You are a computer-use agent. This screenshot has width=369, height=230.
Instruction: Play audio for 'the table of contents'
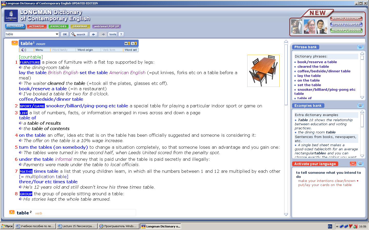pos(20,129)
